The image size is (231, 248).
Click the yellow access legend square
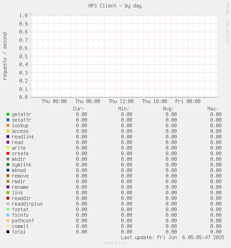[8, 131]
